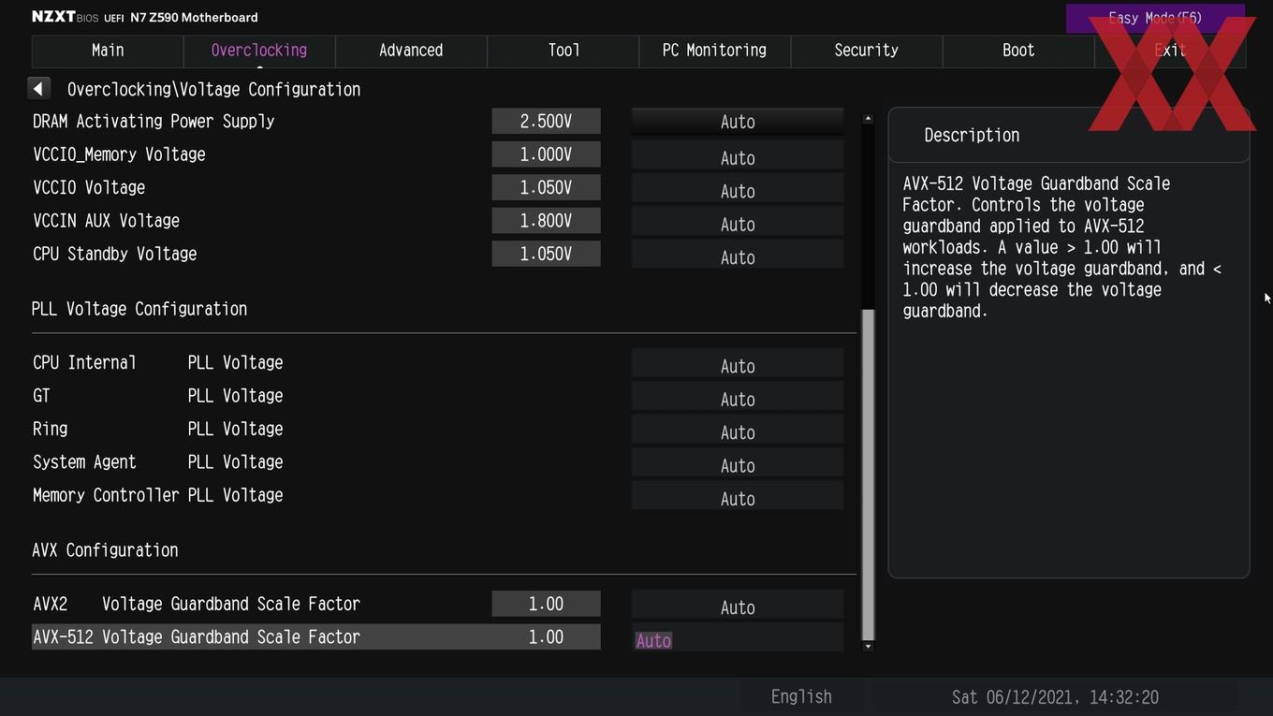Switch to the Advanced tab
This screenshot has width=1273, height=716.
coord(411,51)
